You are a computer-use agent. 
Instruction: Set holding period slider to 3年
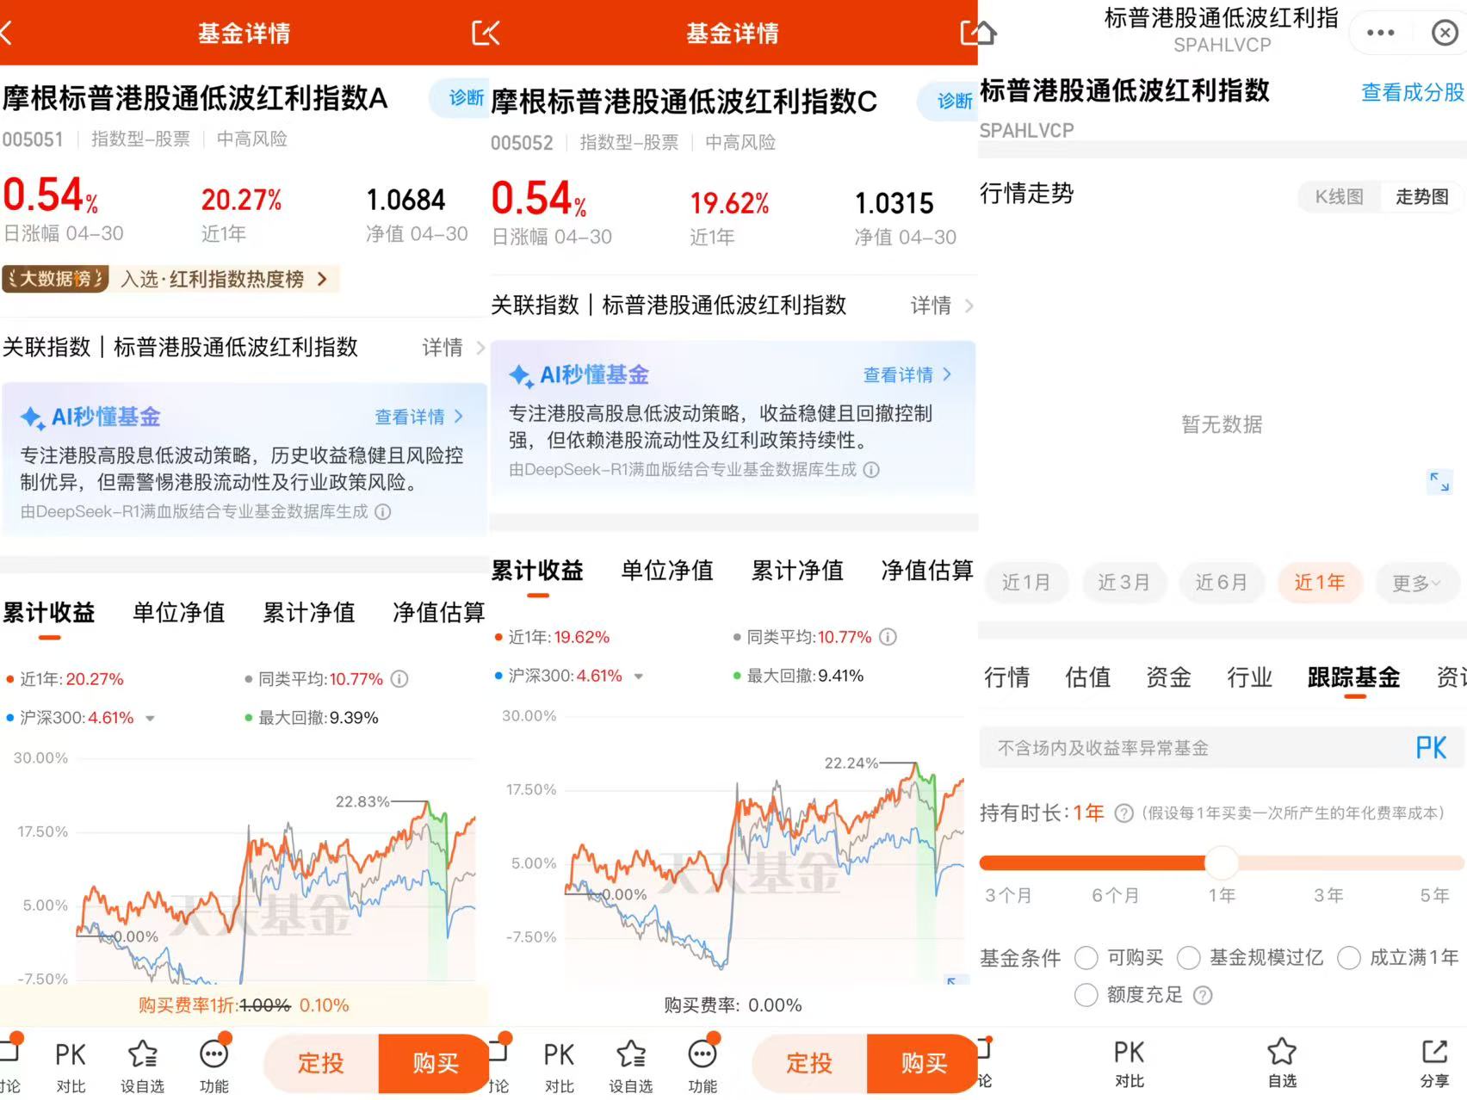1328,863
